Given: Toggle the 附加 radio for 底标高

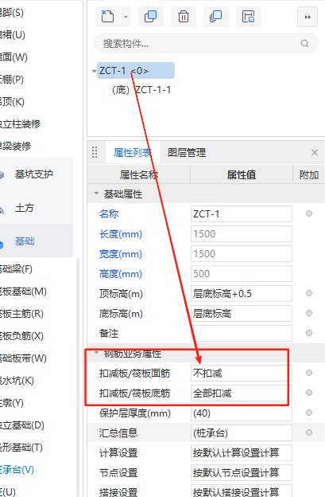Looking at the screenshot, I should coord(309,313).
